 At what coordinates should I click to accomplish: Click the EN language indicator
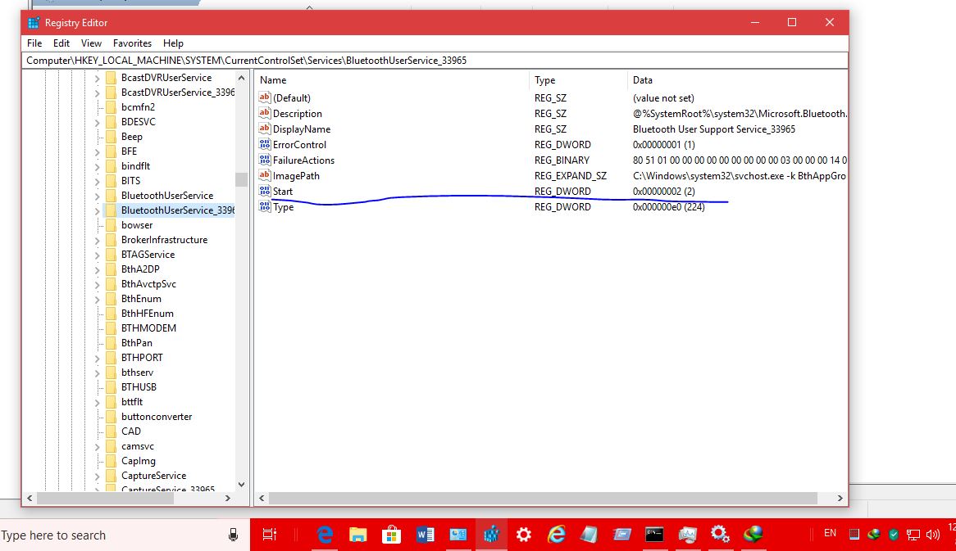click(830, 533)
